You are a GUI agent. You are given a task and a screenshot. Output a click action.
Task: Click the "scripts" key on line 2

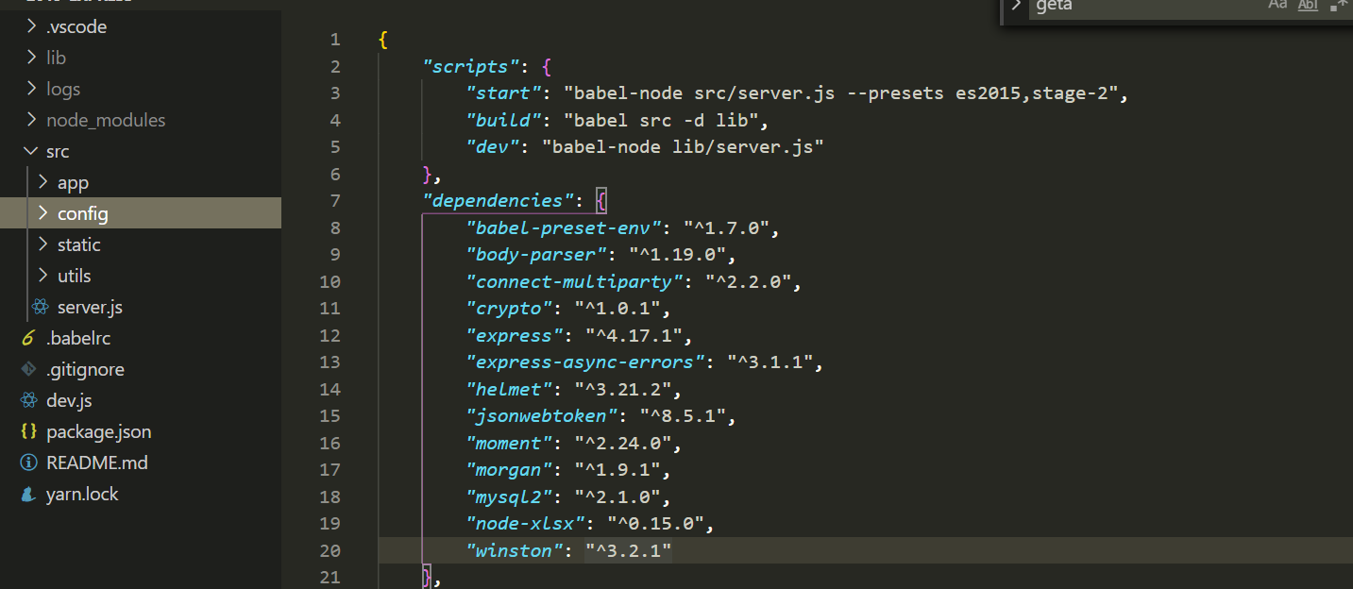click(x=469, y=67)
